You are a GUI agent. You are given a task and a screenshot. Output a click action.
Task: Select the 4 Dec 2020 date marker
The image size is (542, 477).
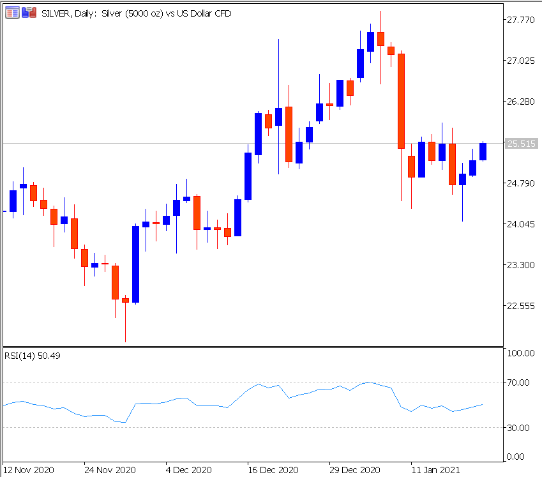click(189, 470)
